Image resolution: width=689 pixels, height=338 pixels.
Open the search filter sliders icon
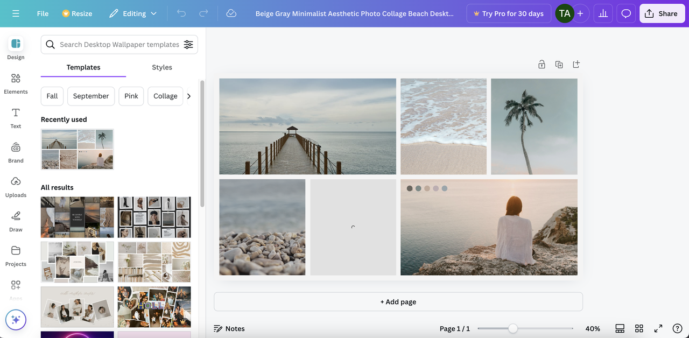point(188,45)
